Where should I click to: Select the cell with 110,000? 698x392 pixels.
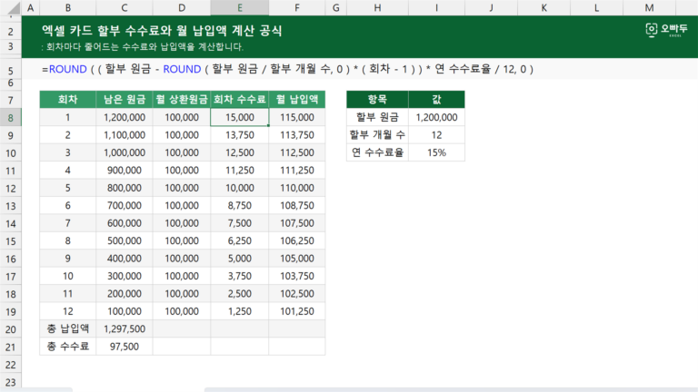coord(297,188)
